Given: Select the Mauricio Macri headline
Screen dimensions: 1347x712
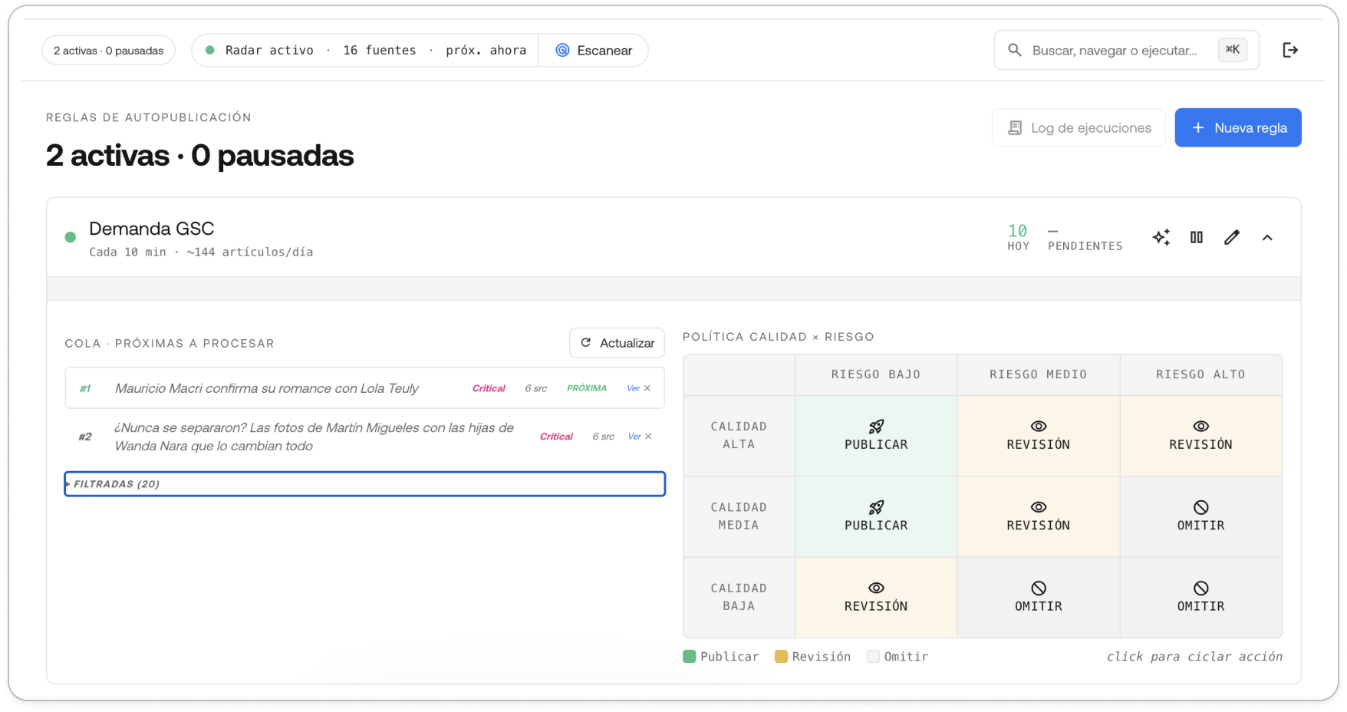Looking at the screenshot, I should (x=267, y=388).
